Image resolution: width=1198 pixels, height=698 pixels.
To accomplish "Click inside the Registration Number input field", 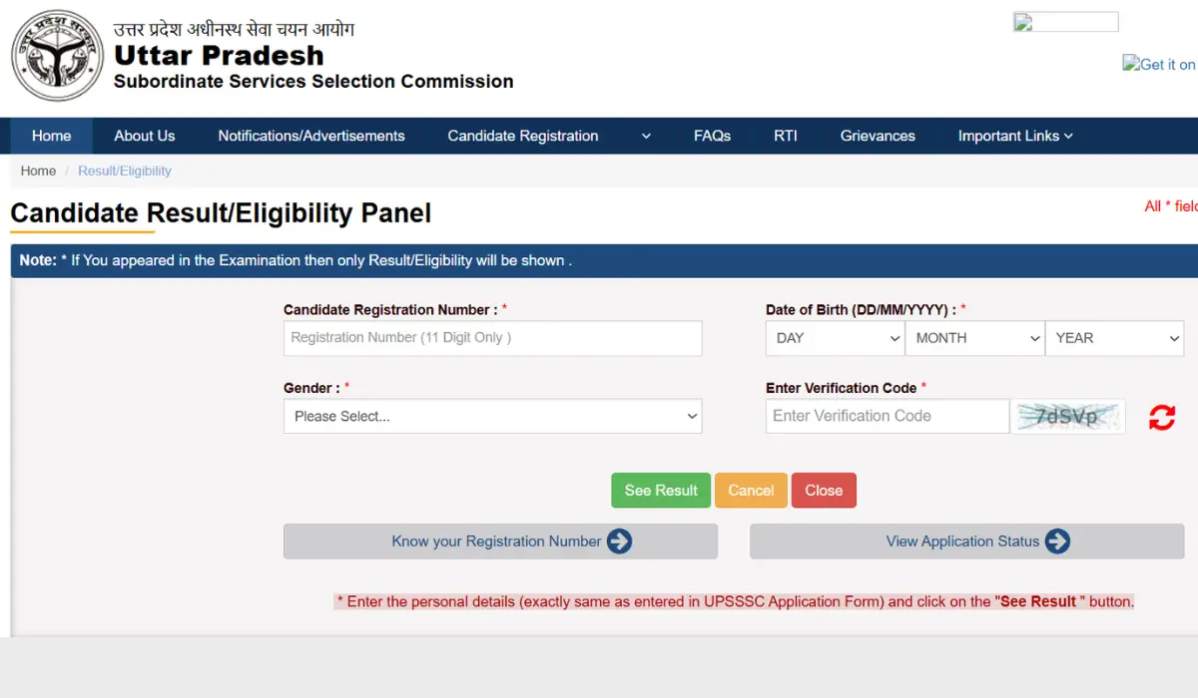I will click(492, 338).
